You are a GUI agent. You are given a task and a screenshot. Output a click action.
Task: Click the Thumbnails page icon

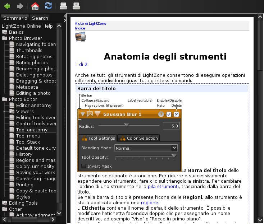tap(12, 50)
